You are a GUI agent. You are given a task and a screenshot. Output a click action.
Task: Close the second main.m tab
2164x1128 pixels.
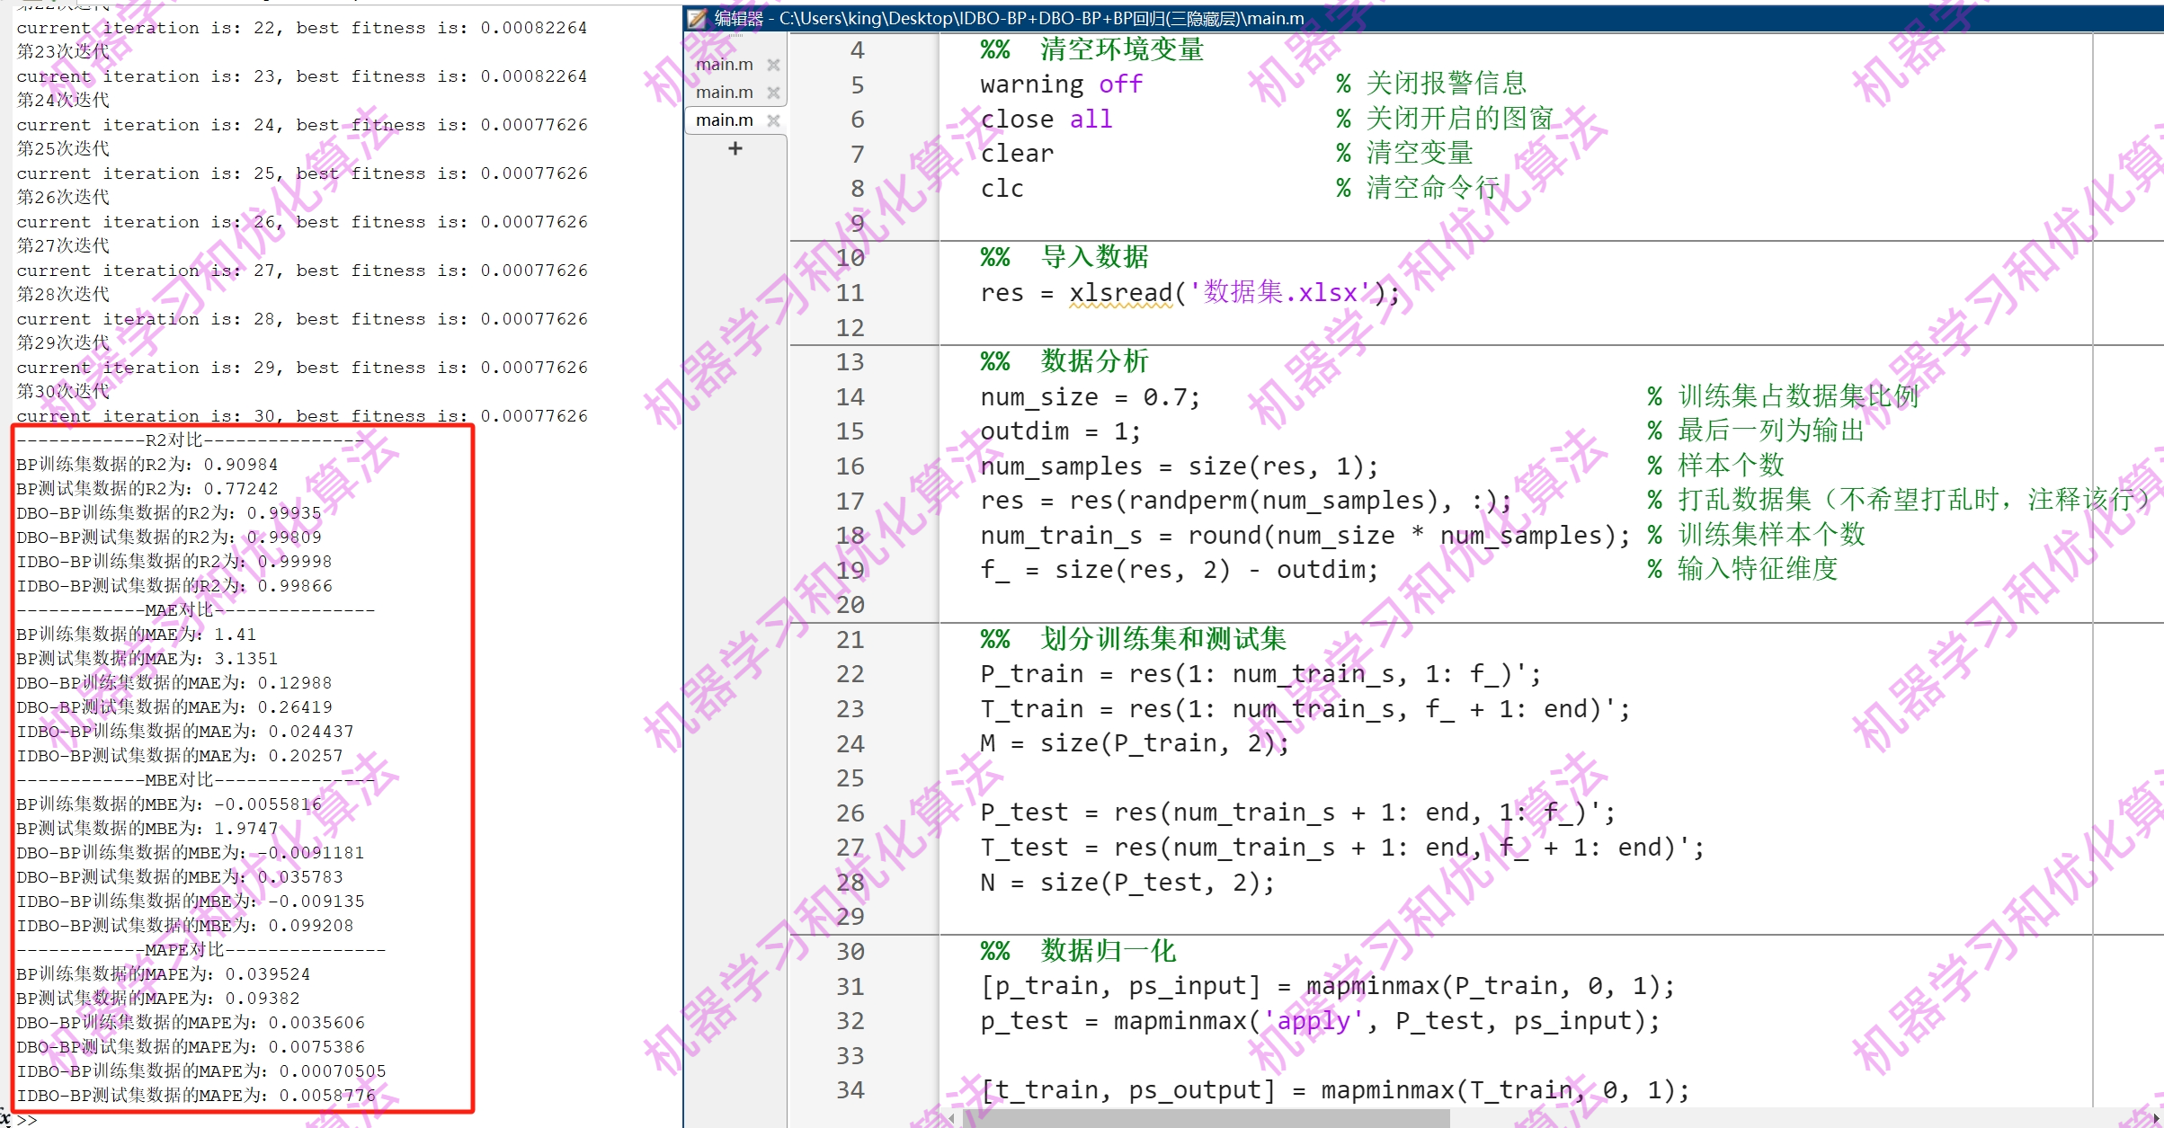pyautogui.click(x=773, y=92)
